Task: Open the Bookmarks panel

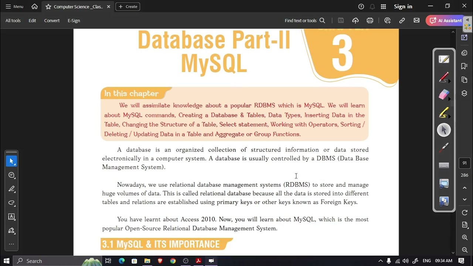Action: tap(465, 66)
